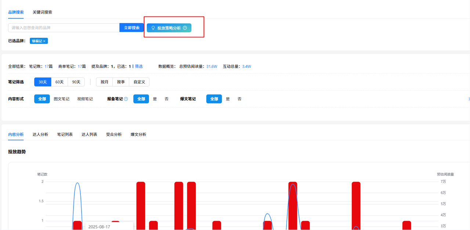
Task: Filter content by 视频笔记
Action: 85,99
